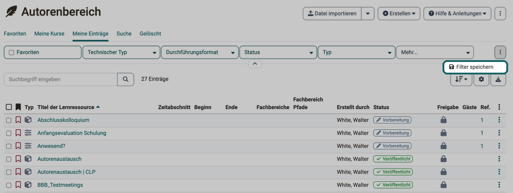
Task: Bookmark the Abschlusskolloquium entry
Action: coord(18,120)
